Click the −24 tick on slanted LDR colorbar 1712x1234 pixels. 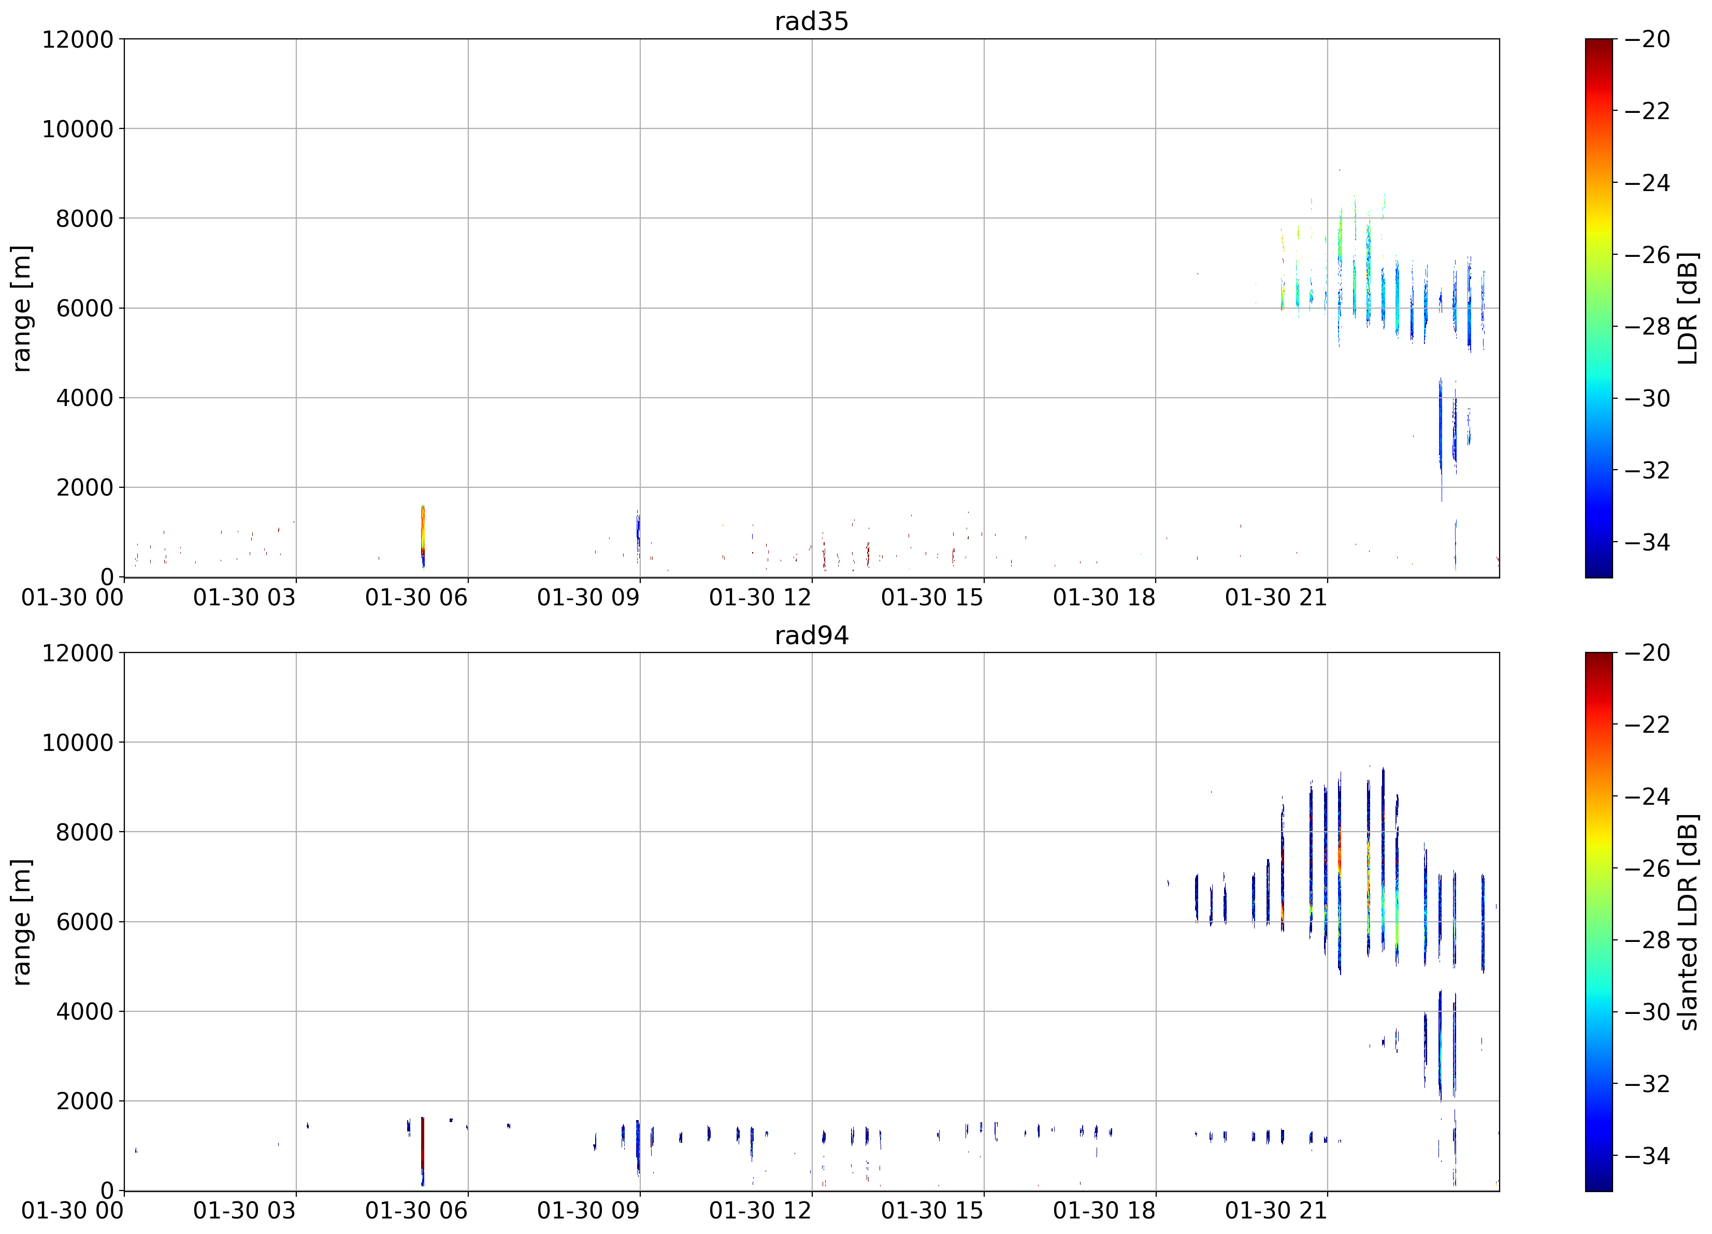(x=1647, y=796)
